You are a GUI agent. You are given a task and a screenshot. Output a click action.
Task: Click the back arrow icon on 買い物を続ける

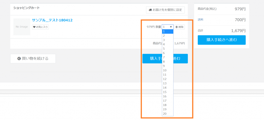[19, 59]
